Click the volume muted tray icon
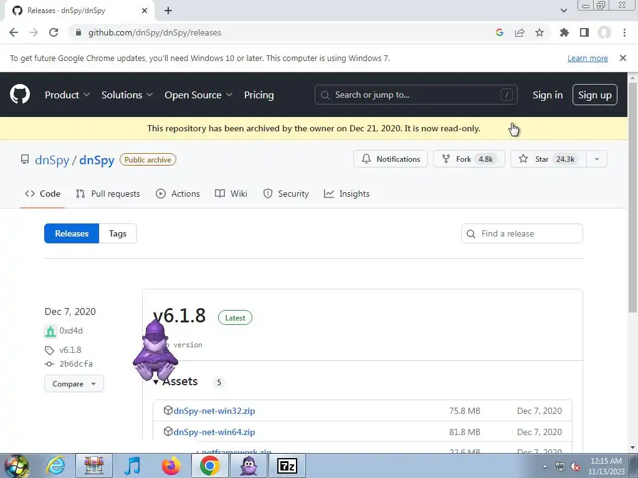 [575, 467]
